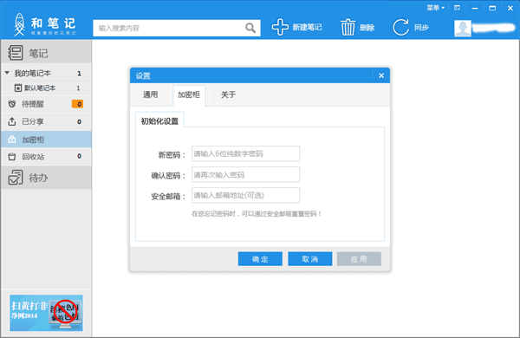Click the 确认密码 input field

click(246, 175)
